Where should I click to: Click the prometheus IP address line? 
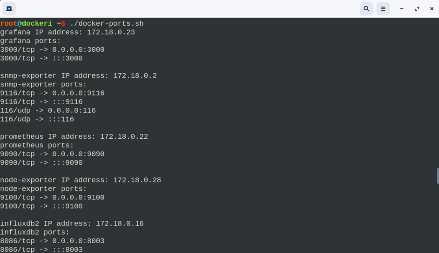coord(74,137)
